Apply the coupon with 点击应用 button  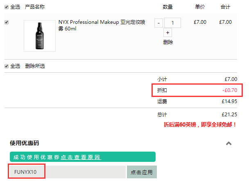(142, 172)
